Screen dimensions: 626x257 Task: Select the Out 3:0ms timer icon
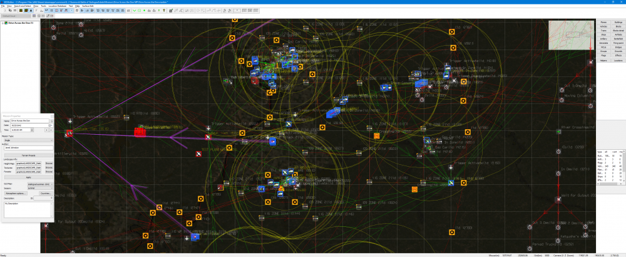(x=562, y=90)
